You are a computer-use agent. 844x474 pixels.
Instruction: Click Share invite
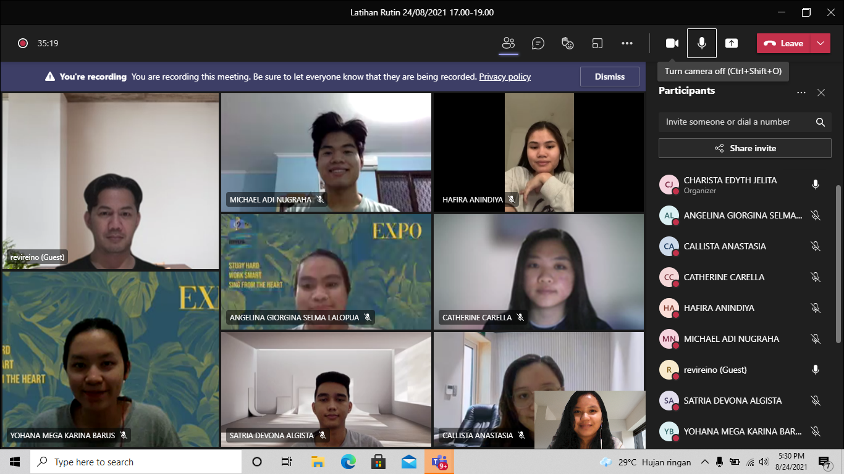tap(745, 148)
